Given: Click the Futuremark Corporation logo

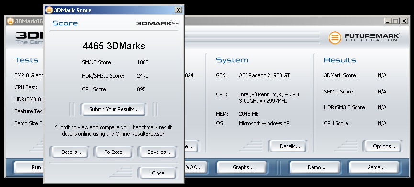Looking at the screenshot, I should [x=364, y=37].
